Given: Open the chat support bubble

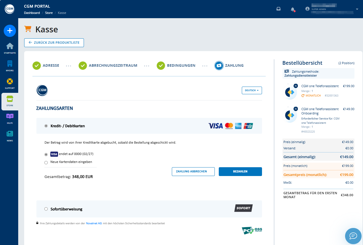Looking at the screenshot, I should [x=353, y=236].
